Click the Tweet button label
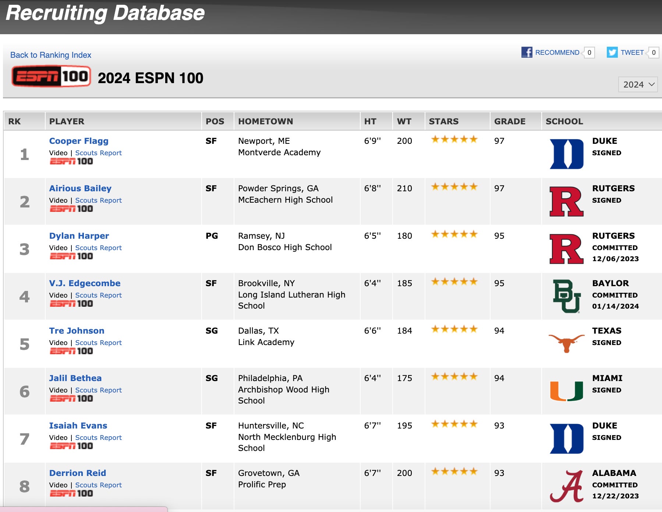 coord(632,52)
